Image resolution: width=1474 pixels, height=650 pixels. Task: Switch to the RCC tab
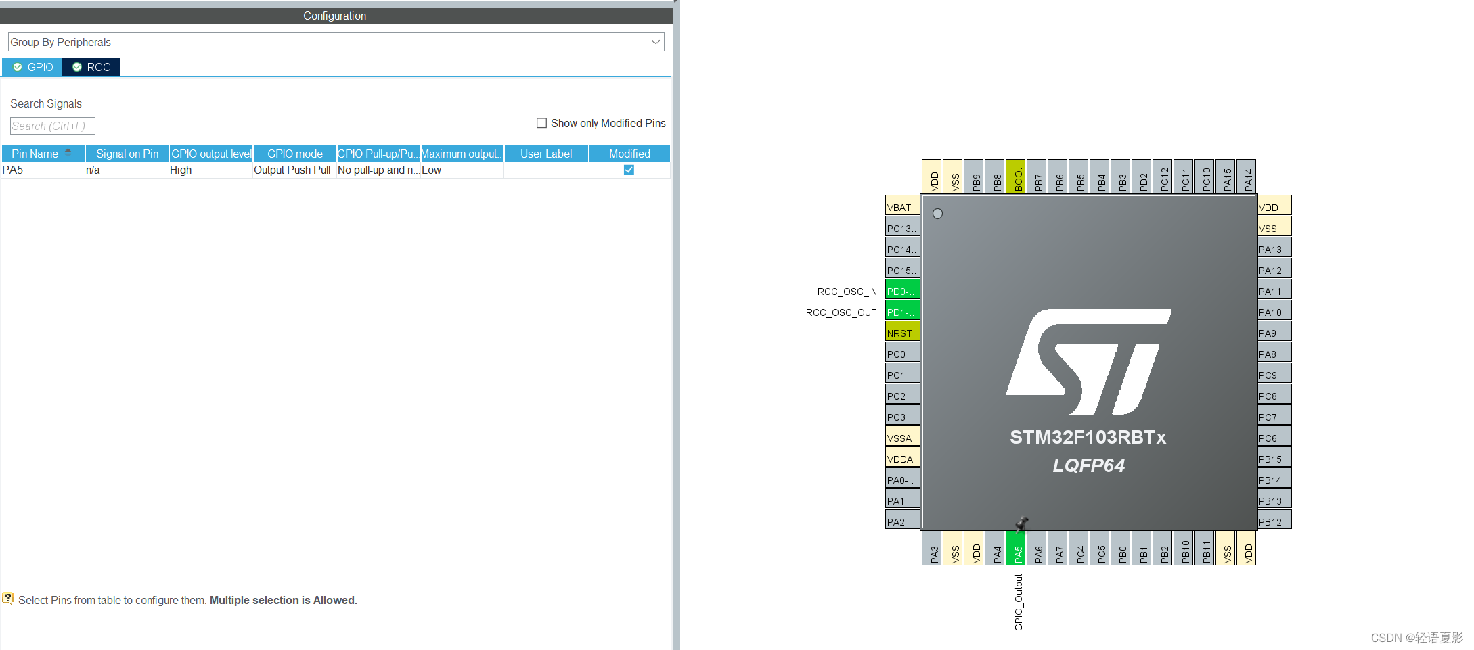pyautogui.click(x=91, y=67)
